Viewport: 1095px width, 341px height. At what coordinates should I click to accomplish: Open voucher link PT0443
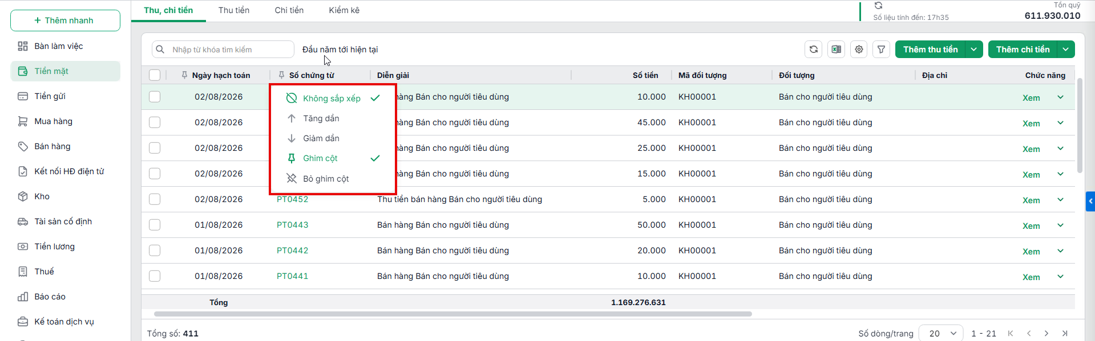click(292, 225)
